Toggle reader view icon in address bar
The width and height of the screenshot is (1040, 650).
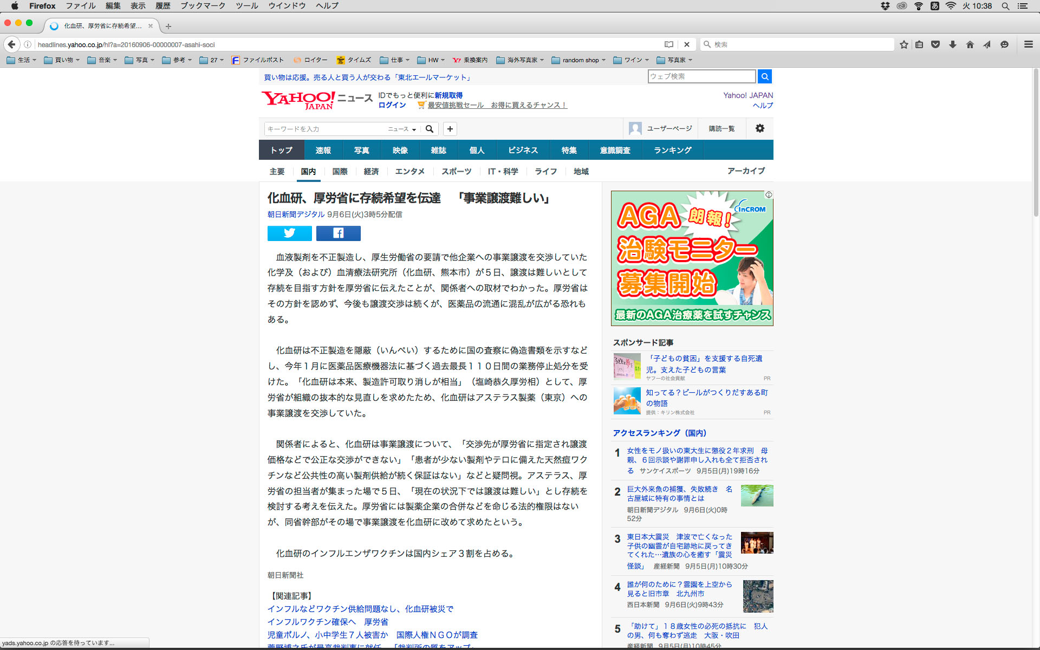669,44
